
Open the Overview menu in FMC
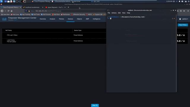tap(43, 19)
